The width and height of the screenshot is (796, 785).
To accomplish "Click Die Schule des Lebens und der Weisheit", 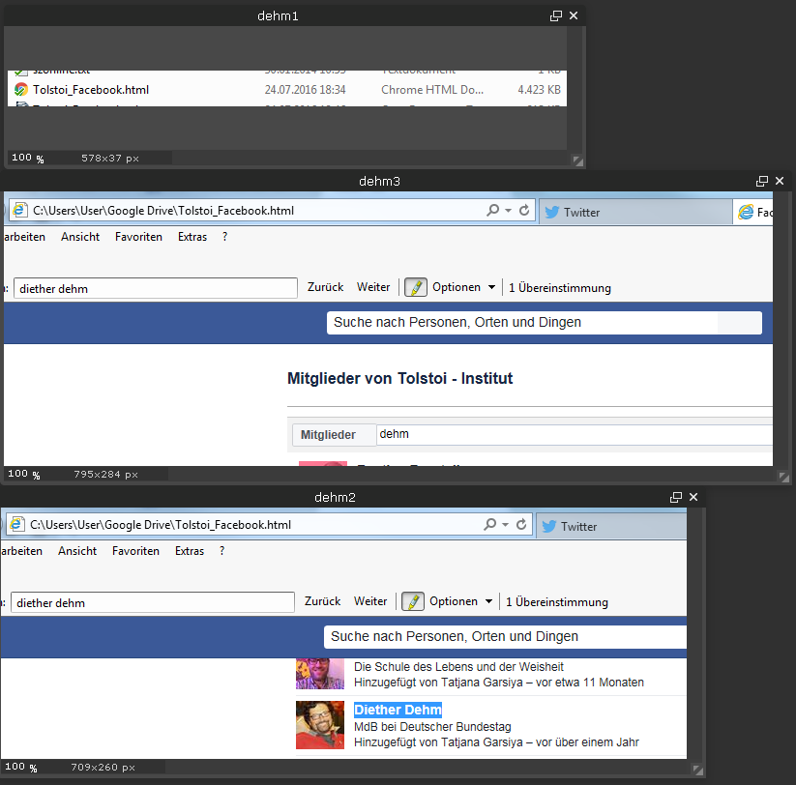I will 458,667.
